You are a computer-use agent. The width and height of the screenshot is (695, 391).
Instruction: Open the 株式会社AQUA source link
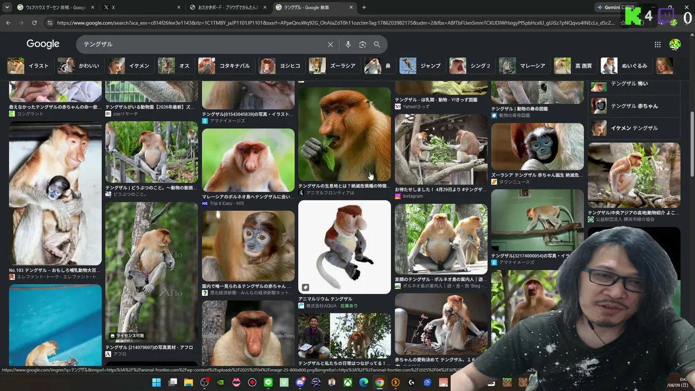[x=321, y=306]
